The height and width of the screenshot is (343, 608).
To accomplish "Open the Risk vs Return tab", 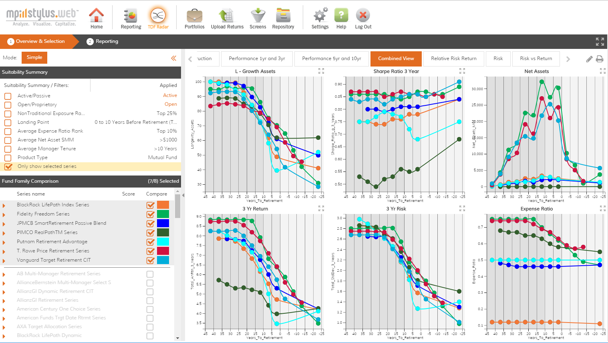I will tap(536, 59).
